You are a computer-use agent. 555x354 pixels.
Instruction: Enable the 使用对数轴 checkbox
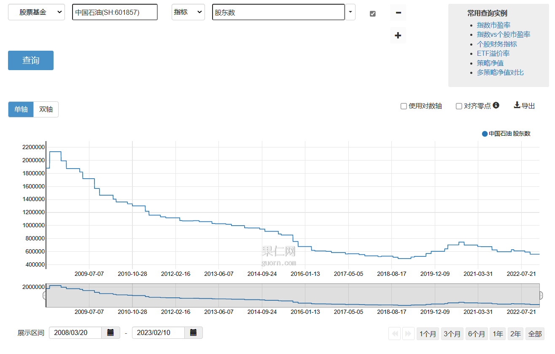coord(404,106)
